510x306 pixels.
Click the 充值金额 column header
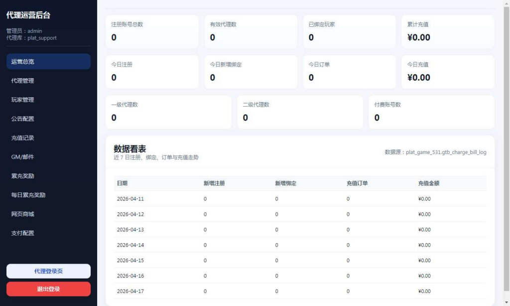click(427, 183)
